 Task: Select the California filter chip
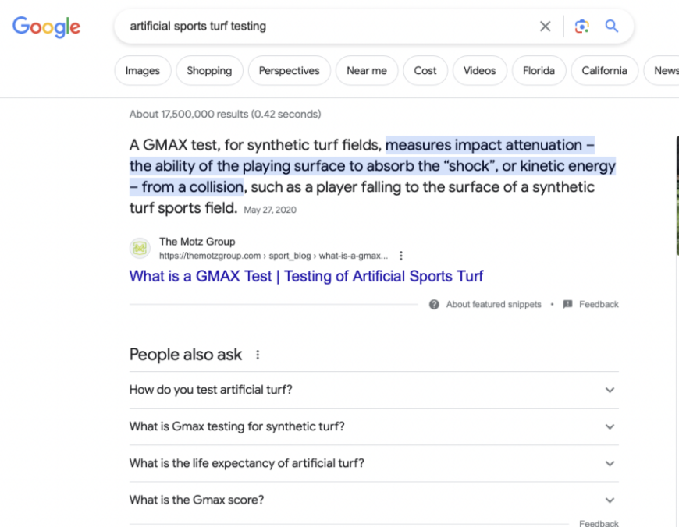[x=605, y=70]
